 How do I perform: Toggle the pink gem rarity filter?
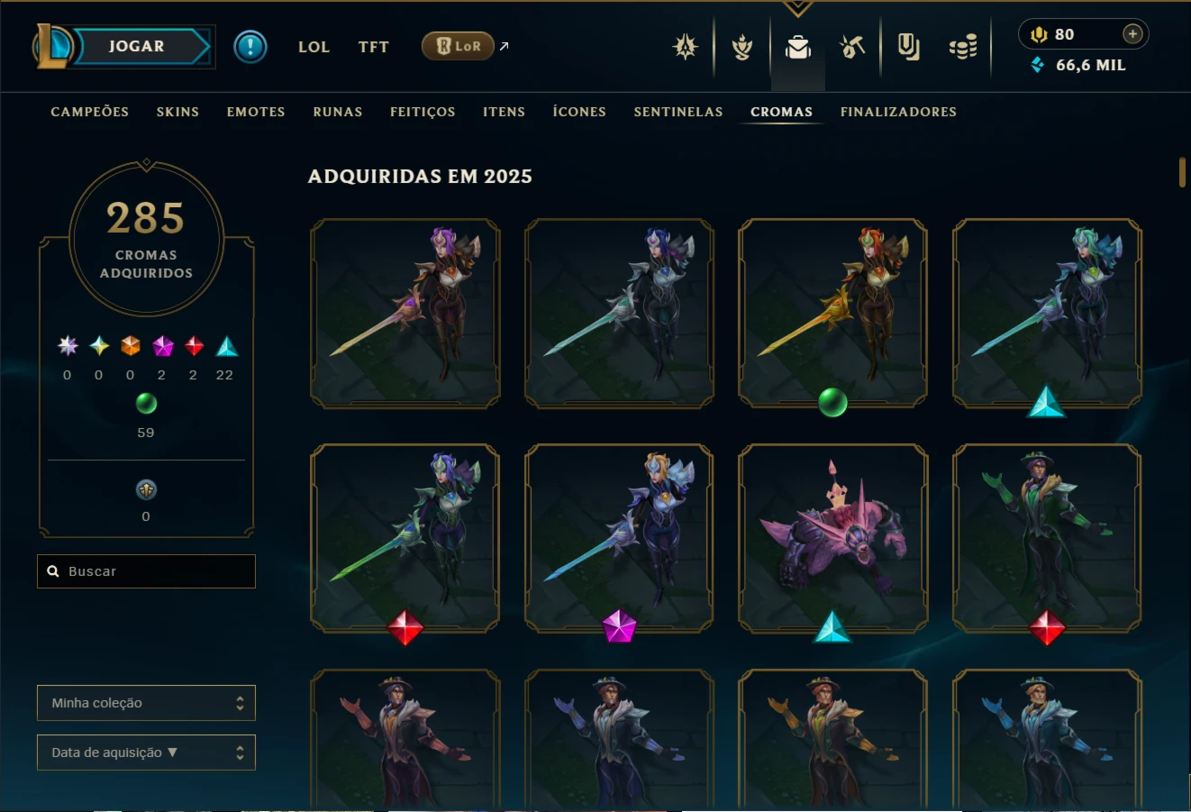click(x=162, y=346)
